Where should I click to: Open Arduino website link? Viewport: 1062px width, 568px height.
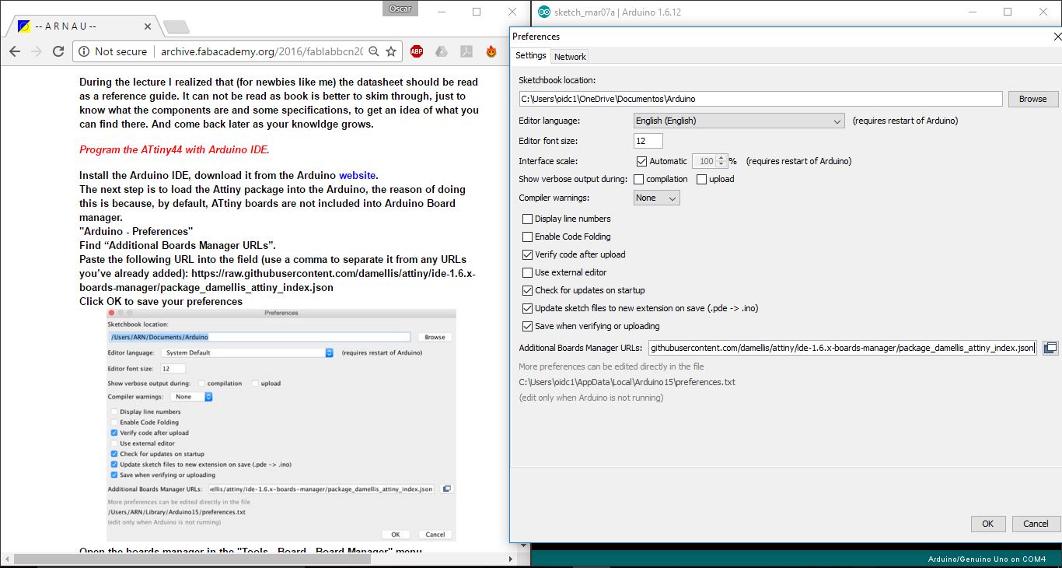pyautogui.click(x=357, y=175)
